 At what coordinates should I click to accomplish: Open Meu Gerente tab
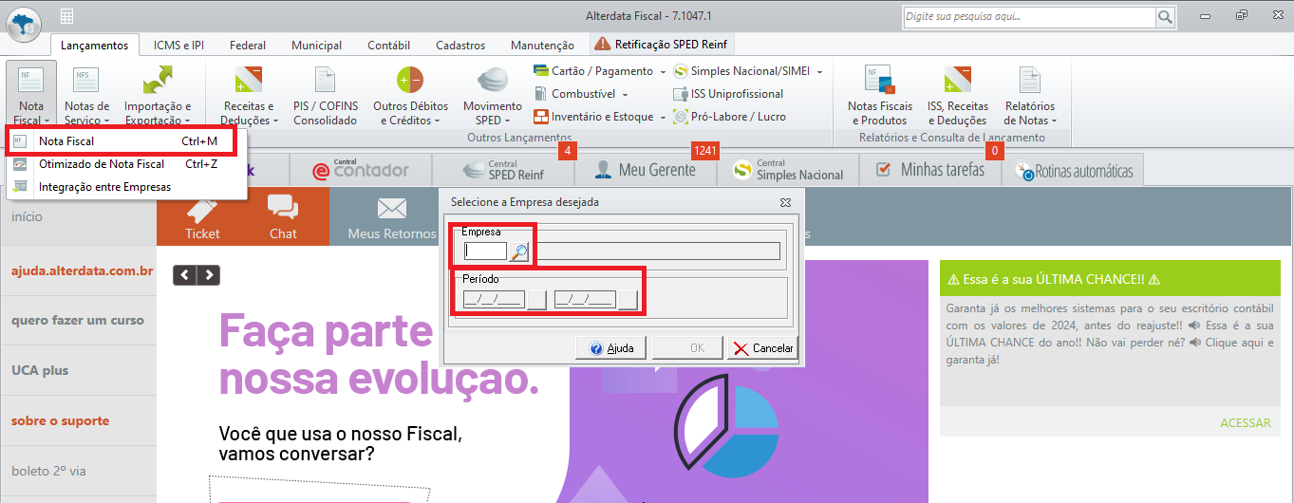[647, 169]
